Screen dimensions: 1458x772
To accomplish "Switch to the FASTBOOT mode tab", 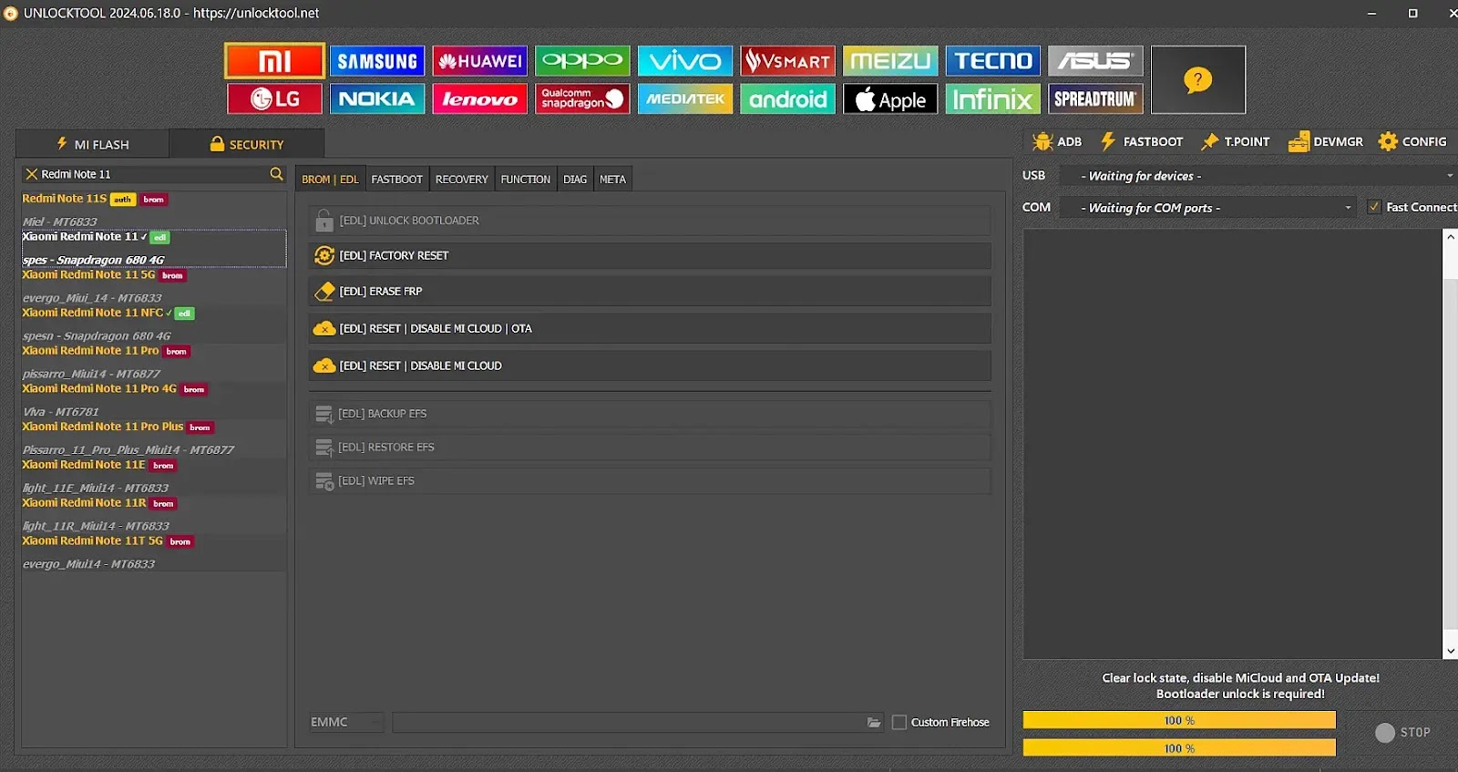I will (397, 180).
